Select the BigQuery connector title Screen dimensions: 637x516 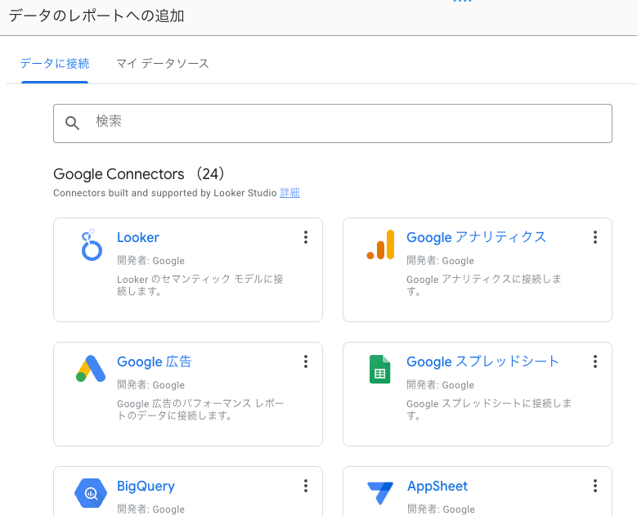tap(146, 486)
